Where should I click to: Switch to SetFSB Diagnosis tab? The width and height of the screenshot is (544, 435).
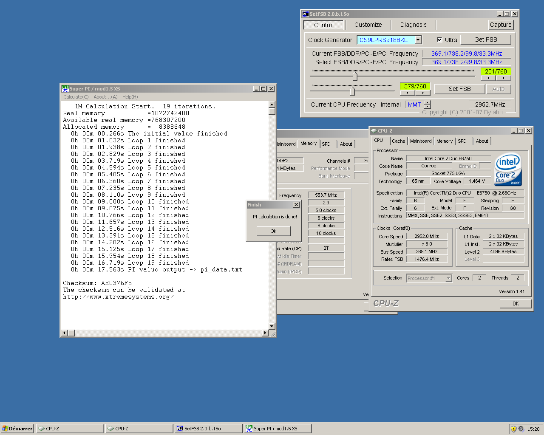click(413, 25)
